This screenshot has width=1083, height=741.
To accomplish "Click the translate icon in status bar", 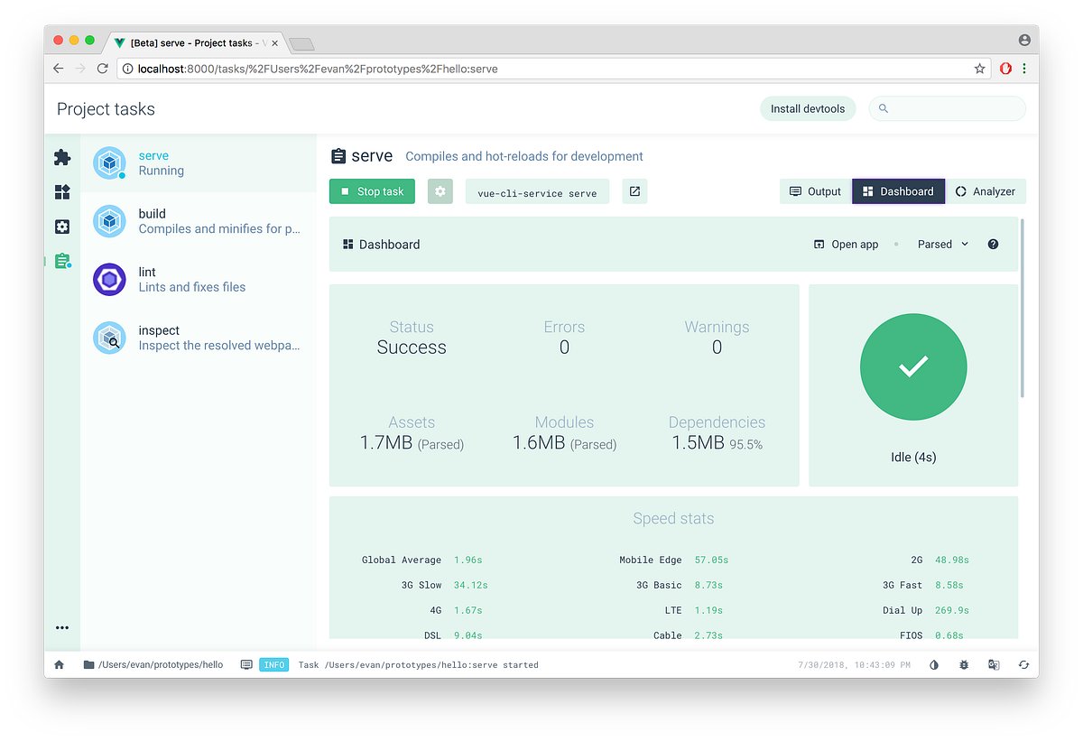I will tap(994, 665).
